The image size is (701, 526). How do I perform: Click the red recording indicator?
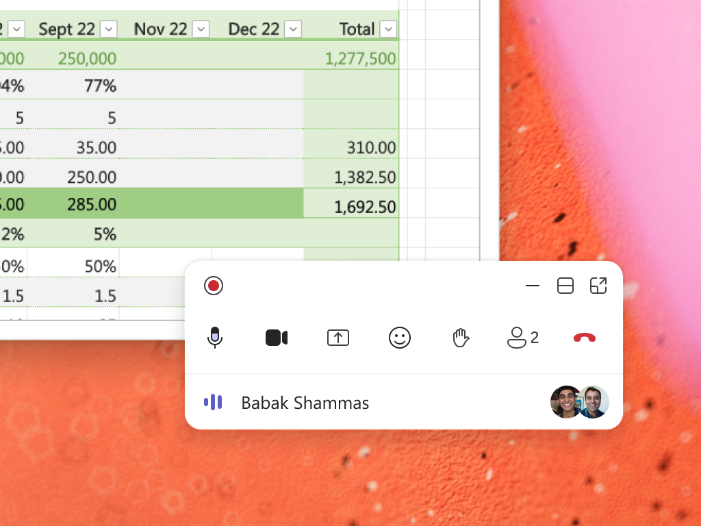[x=214, y=286]
